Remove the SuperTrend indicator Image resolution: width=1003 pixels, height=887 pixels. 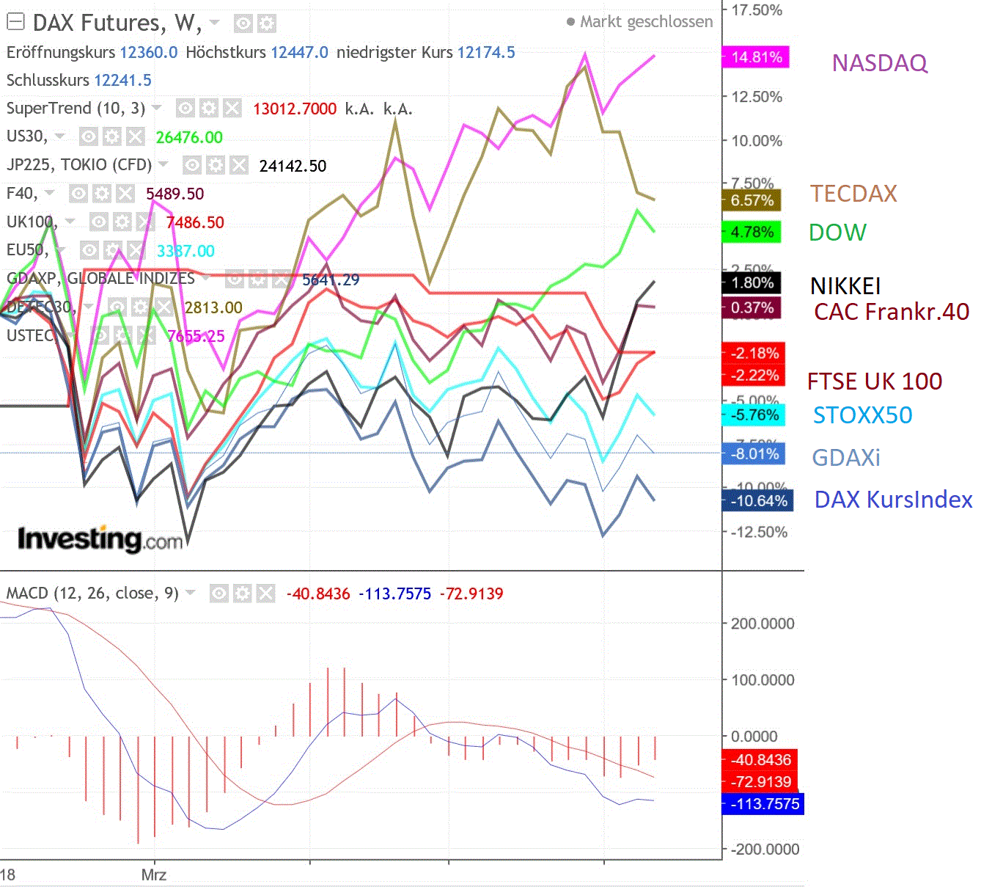[x=232, y=109]
